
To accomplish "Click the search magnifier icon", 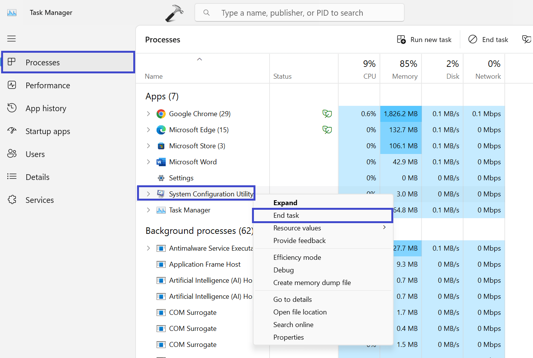I will pyautogui.click(x=207, y=12).
